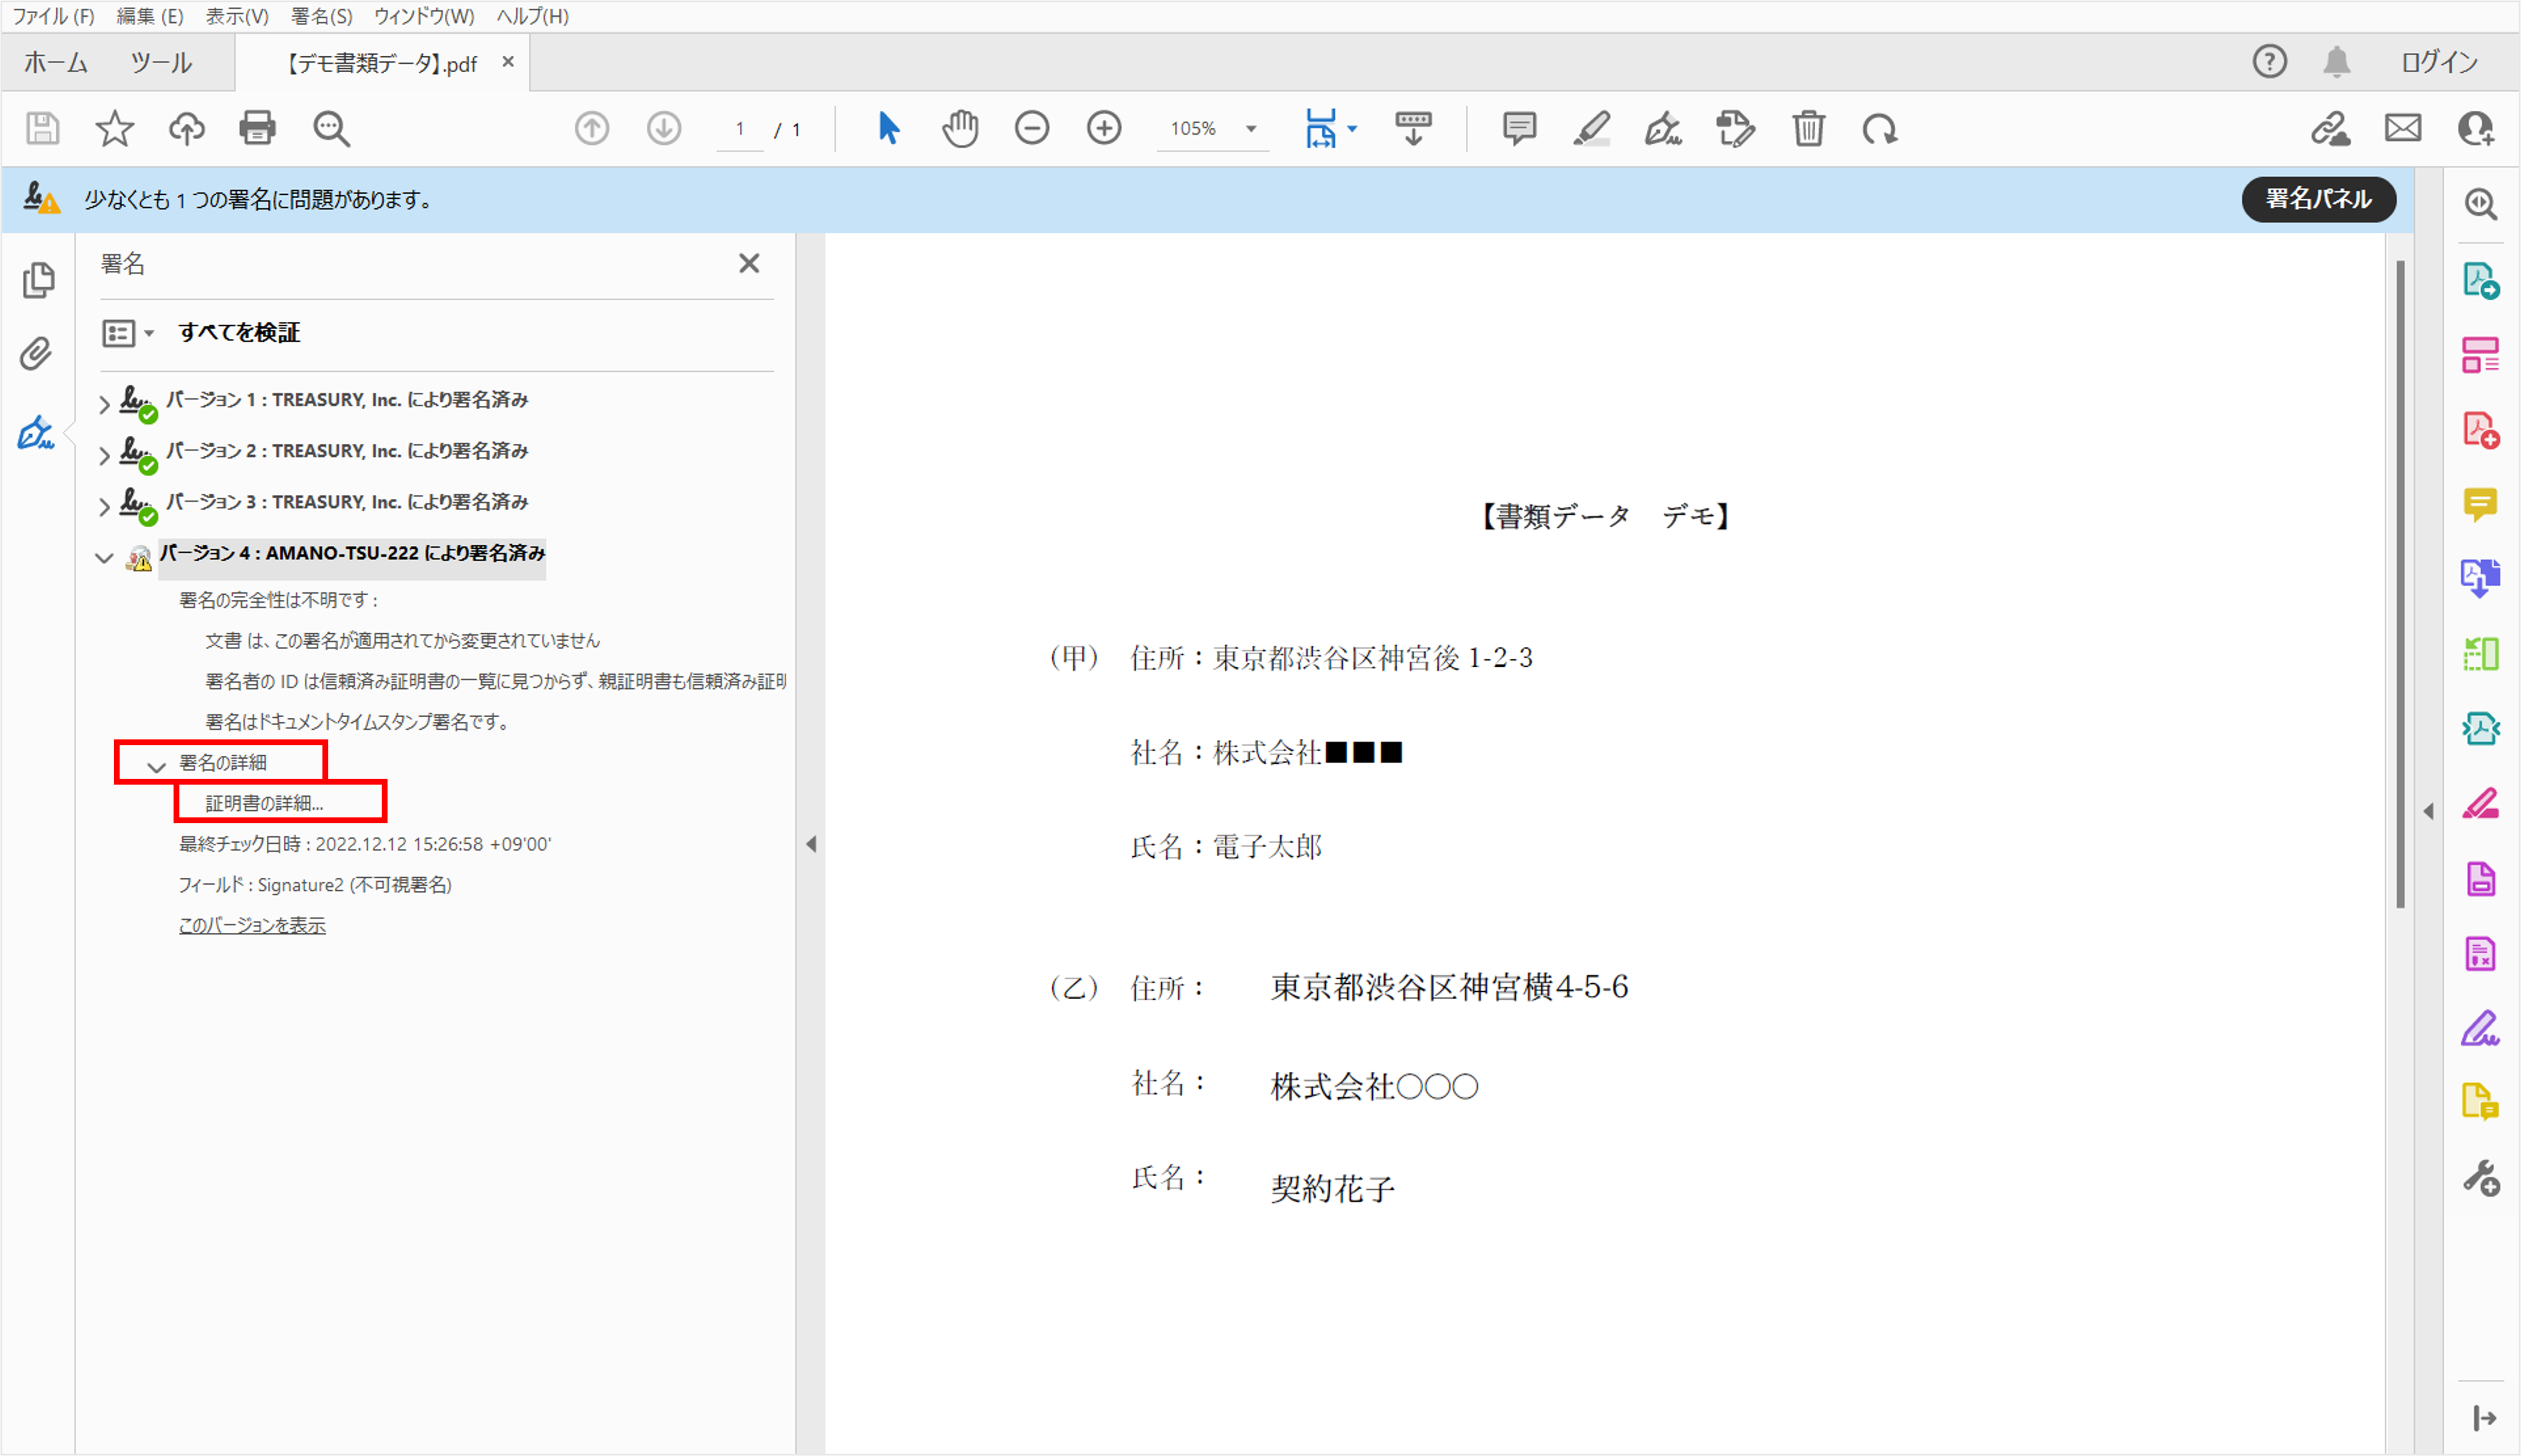2521x1456 pixels.
Task: Open the Fill & Sign pen tool
Action: (1663, 128)
